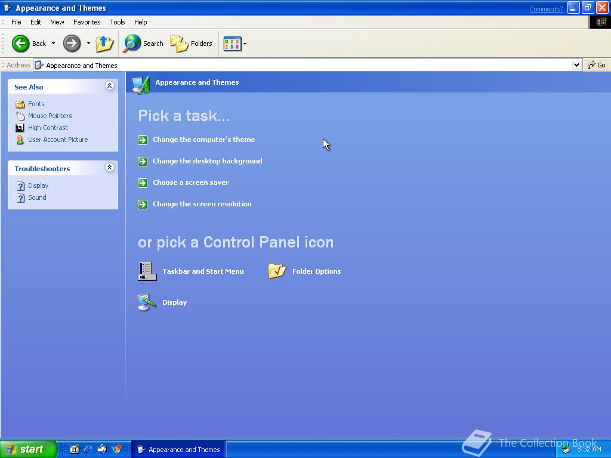Screen dimensions: 611x458
Task: Select Change the desktop background task
Action: (207, 161)
